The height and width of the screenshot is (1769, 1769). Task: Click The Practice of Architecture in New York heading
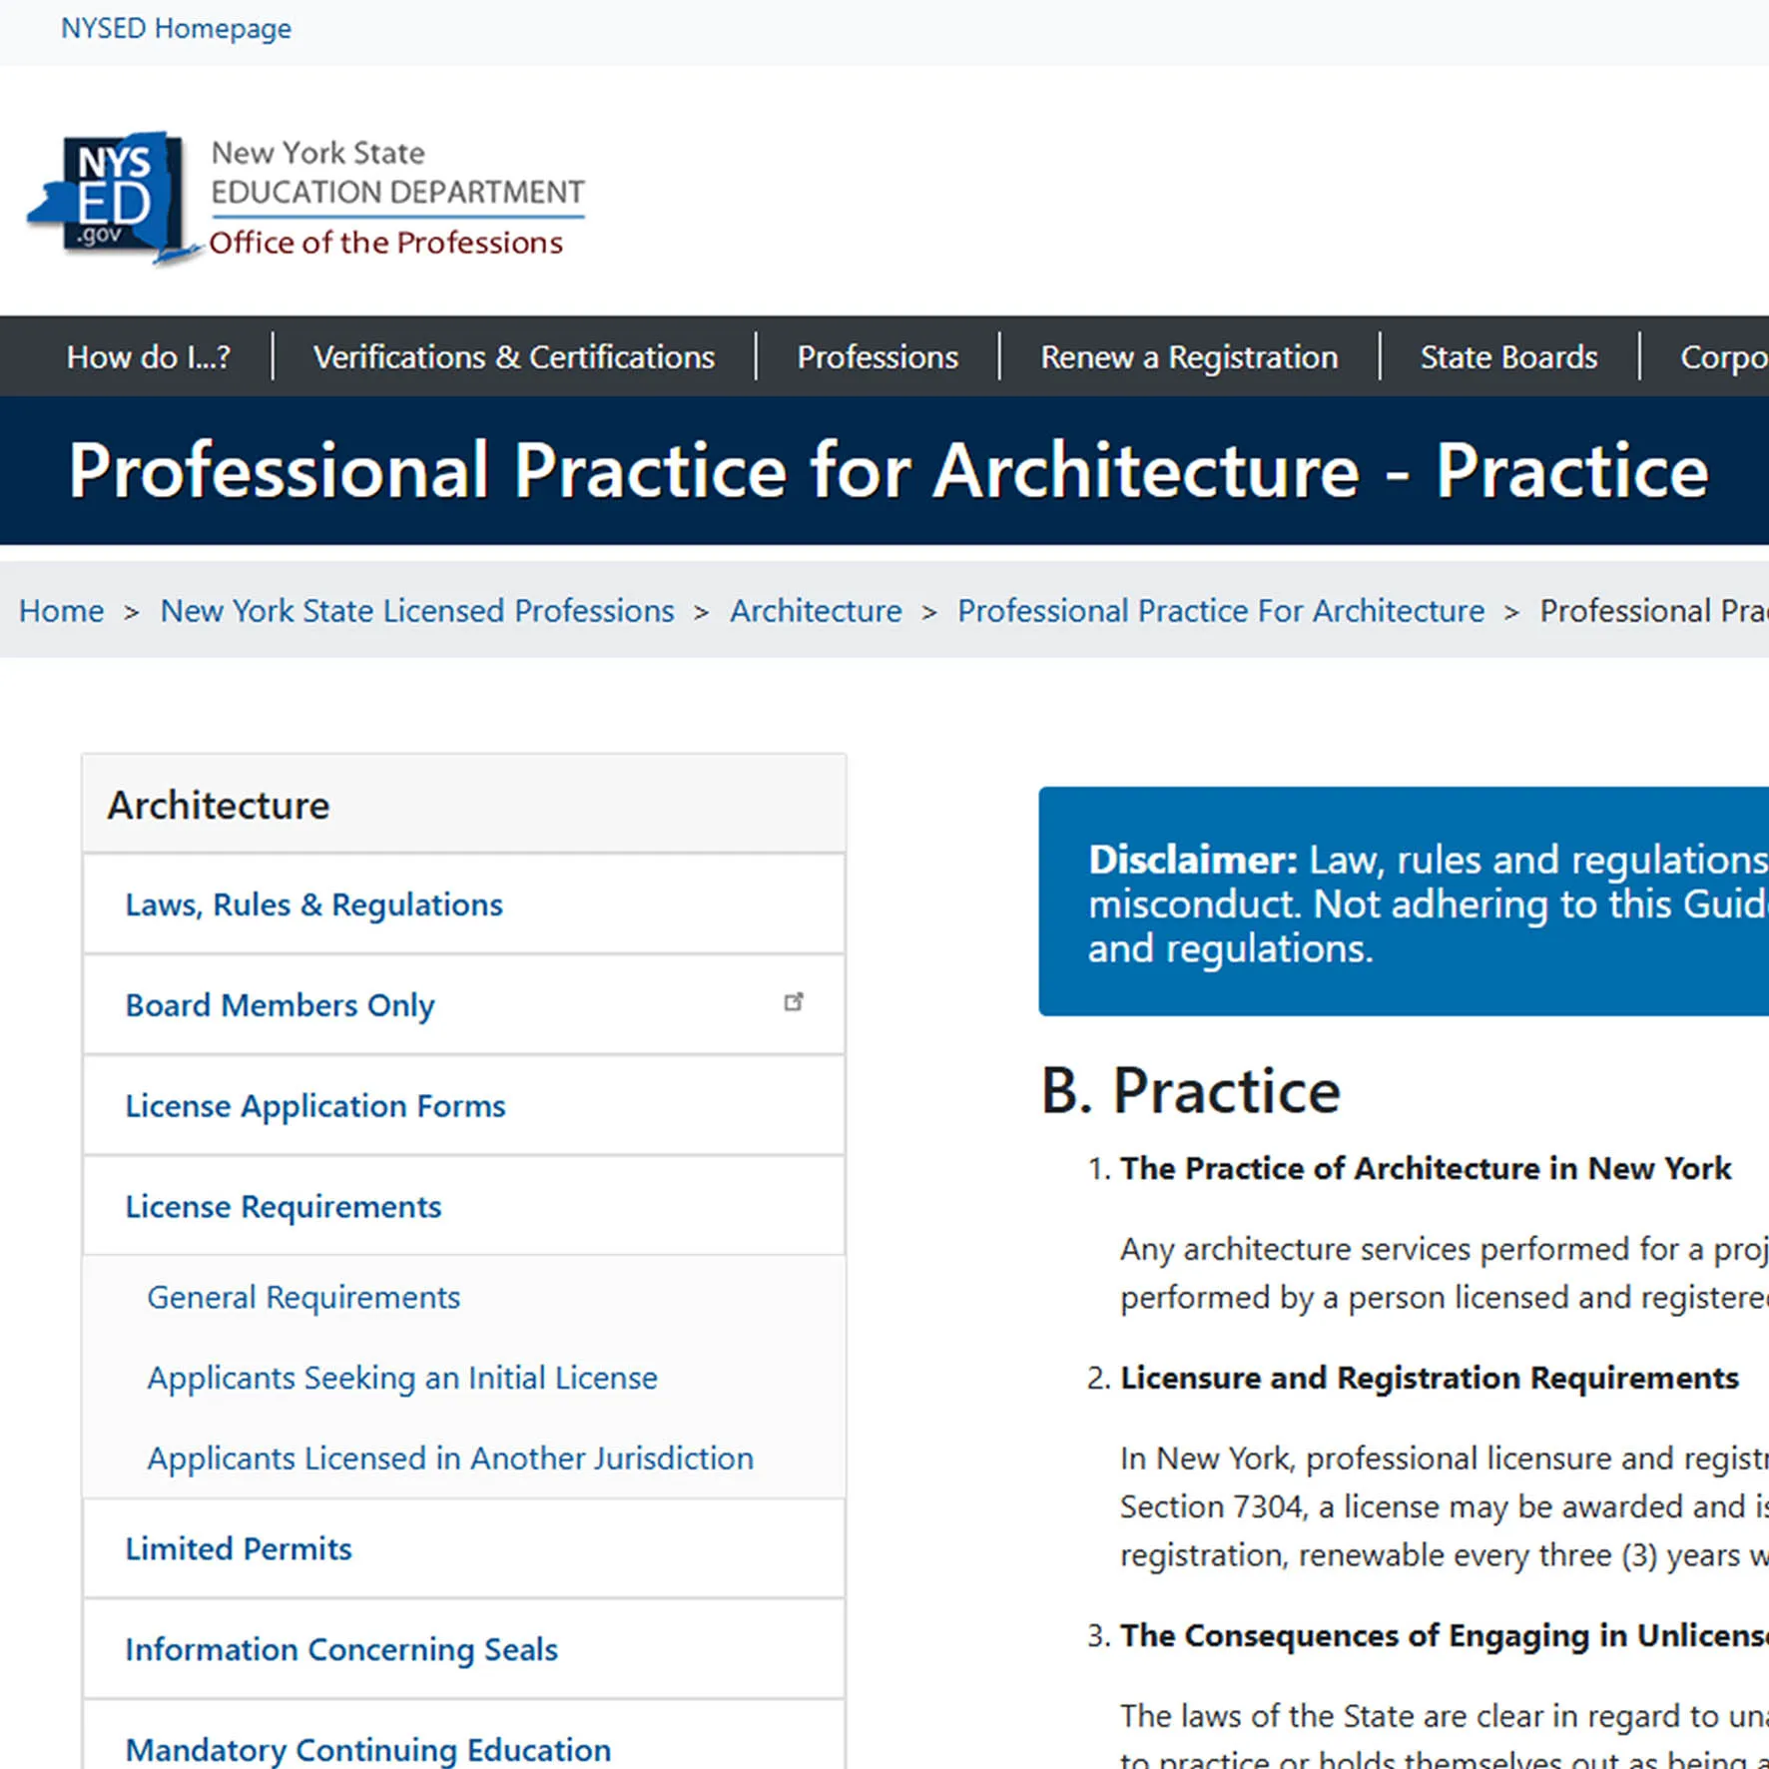[x=1426, y=1168]
